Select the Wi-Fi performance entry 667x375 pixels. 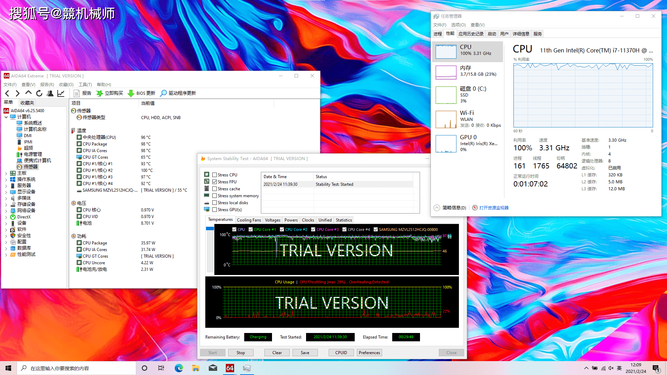467,119
